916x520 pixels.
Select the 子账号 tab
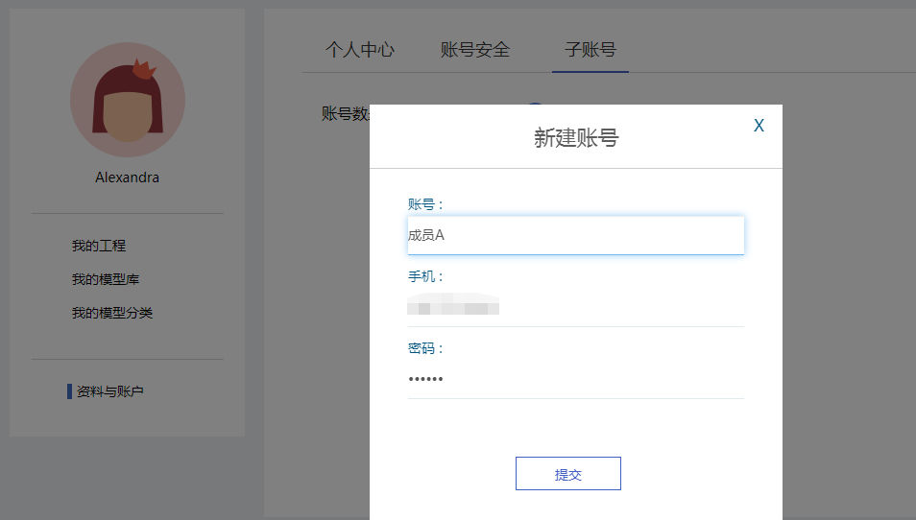(x=591, y=50)
